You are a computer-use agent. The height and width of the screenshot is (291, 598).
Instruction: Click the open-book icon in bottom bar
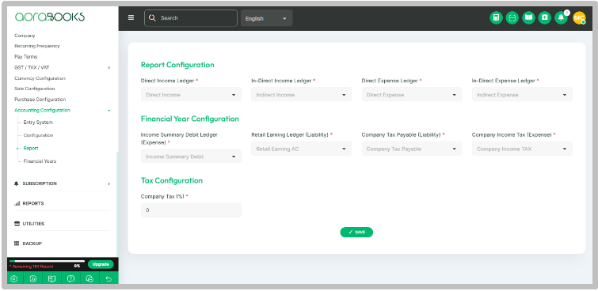coord(51,278)
